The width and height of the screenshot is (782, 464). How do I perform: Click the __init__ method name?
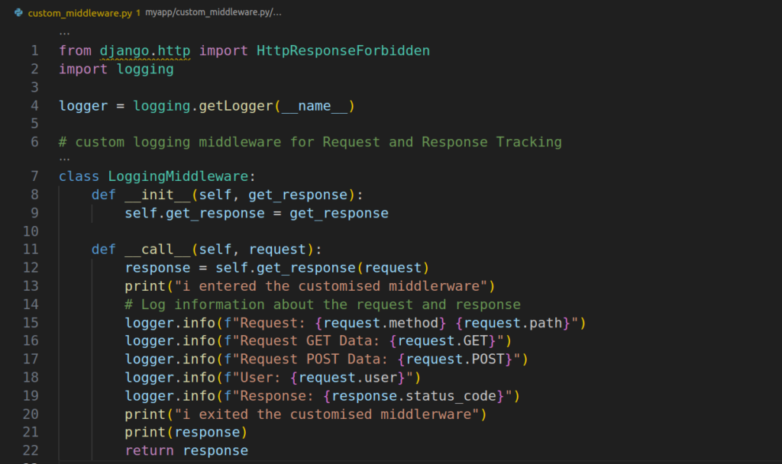(x=157, y=195)
